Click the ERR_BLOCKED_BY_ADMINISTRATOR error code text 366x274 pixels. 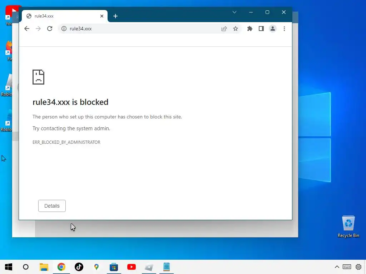tap(66, 142)
